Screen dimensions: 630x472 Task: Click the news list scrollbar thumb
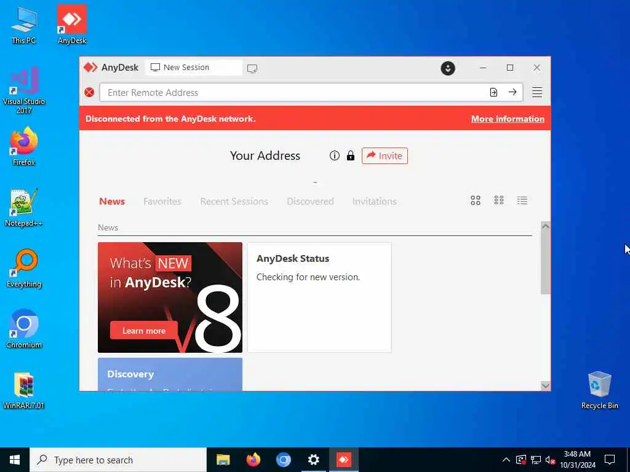(545, 262)
